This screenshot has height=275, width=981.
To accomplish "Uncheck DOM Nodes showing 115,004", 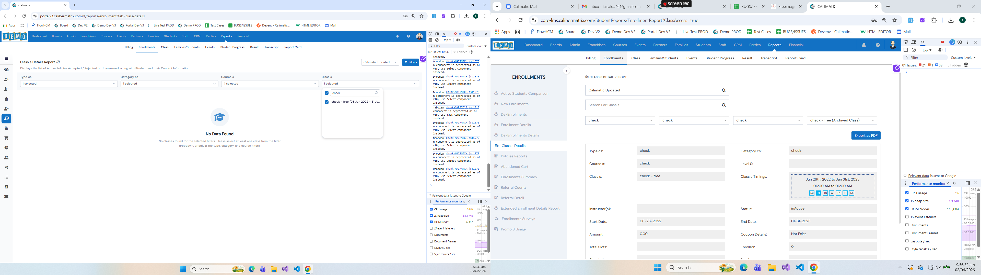I will pos(907,209).
